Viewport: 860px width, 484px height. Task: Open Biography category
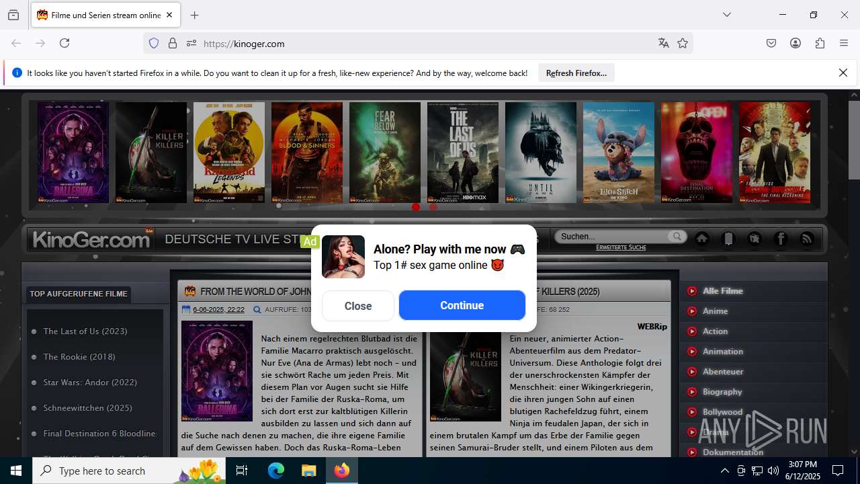pyautogui.click(x=722, y=392)
